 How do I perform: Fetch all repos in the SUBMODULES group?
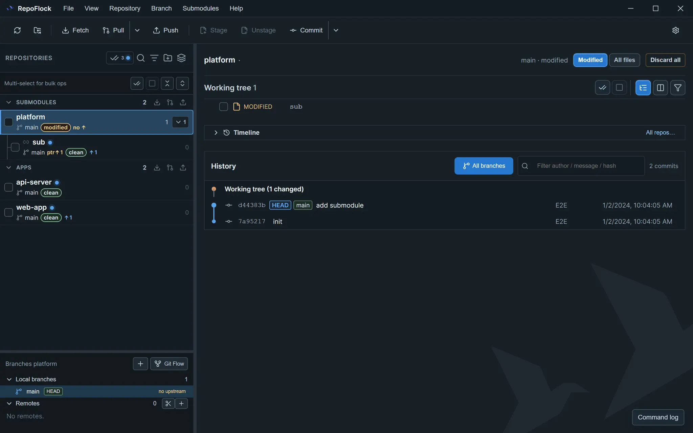point(157,102)
